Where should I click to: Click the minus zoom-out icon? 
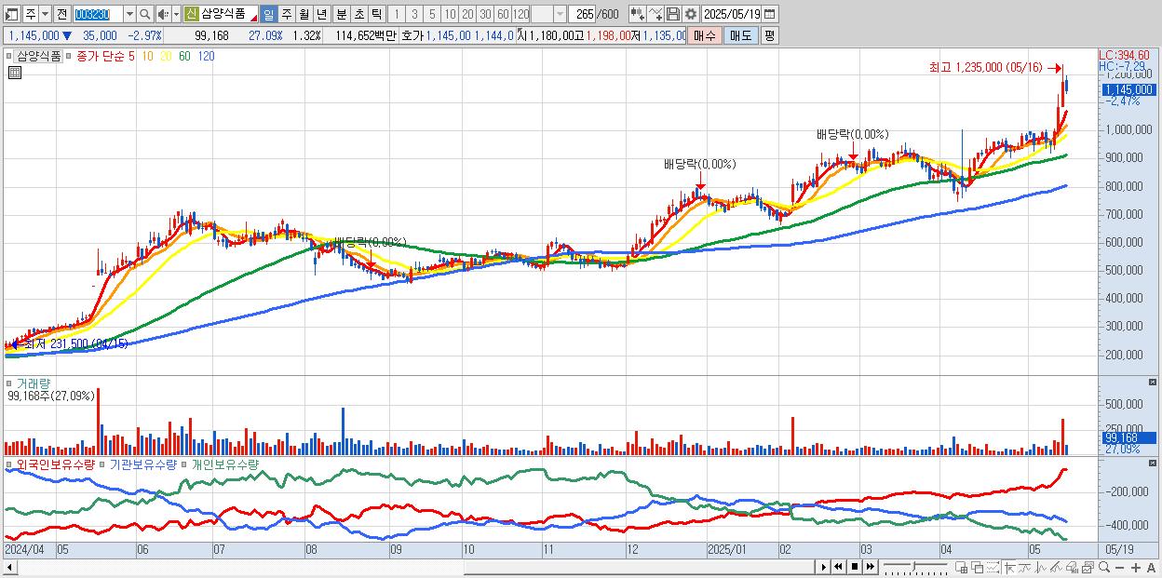[x=1119, y=567]
